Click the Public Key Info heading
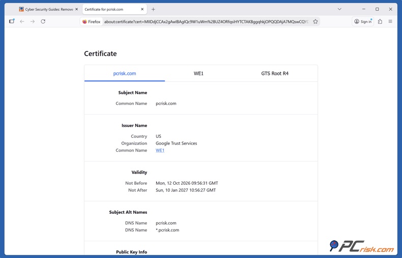This screenshot has height=258, width=402. (131, 252)
